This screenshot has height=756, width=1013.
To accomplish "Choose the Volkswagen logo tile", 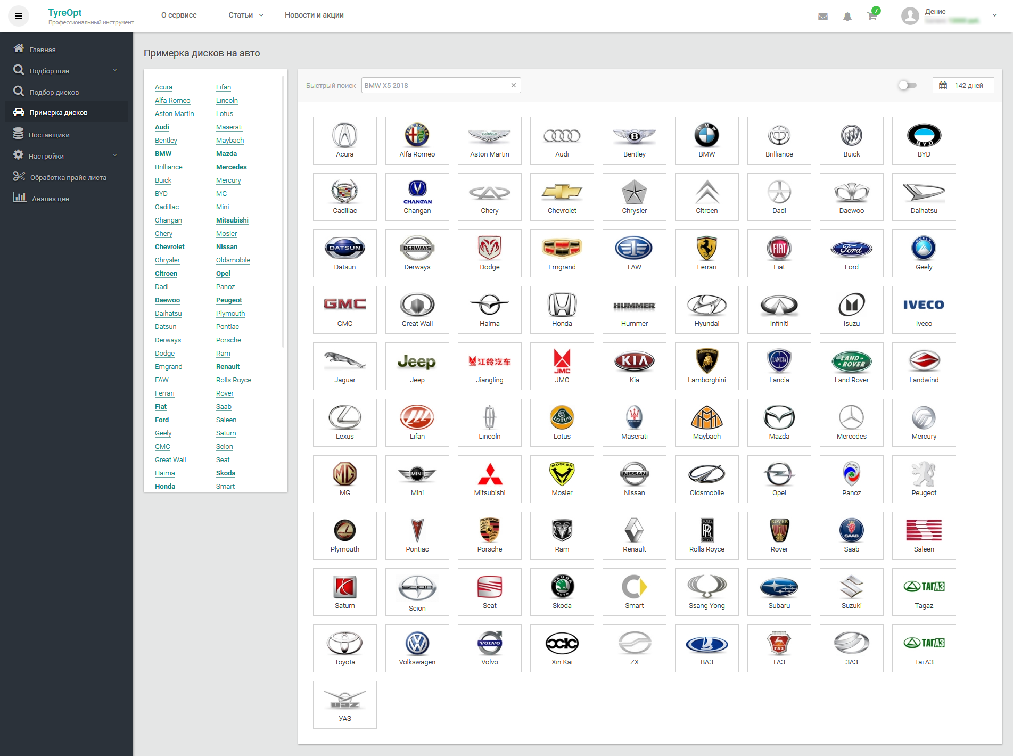I will (x=417, y=648).
